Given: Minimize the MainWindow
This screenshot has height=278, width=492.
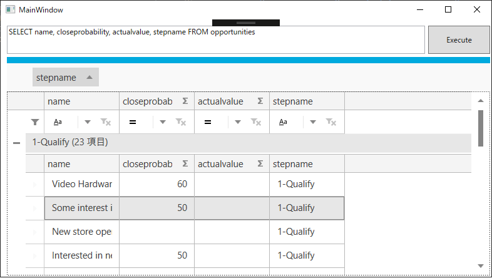Looking at the screenshot, I should (420, 10).
